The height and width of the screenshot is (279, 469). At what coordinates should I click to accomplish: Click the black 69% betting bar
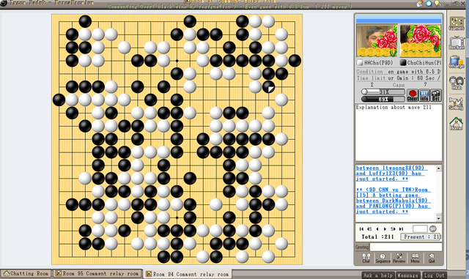pos(383,99)
